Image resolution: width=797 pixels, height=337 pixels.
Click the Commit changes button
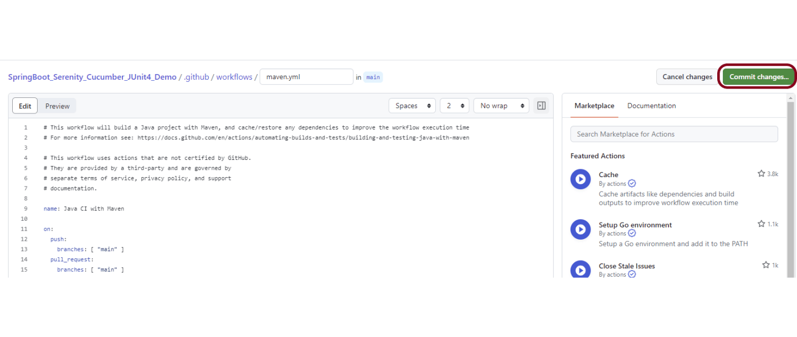click(x=759, y=77)
